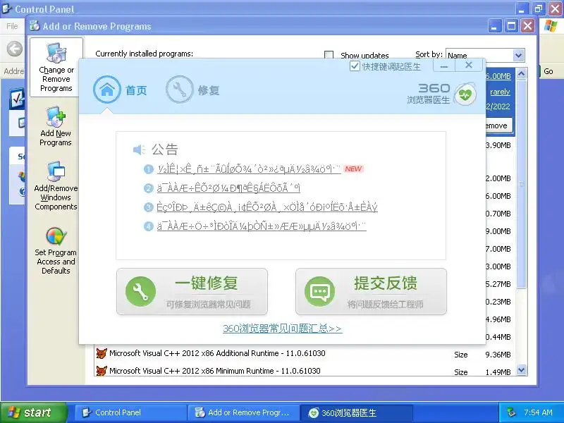Click the 公告 speaker icon
This screenshot has width=564, height=423.
139,149
